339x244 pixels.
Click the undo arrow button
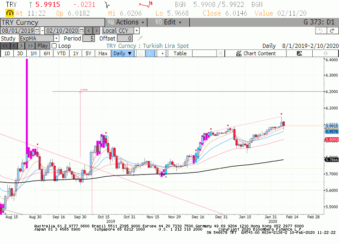[321, 31]
